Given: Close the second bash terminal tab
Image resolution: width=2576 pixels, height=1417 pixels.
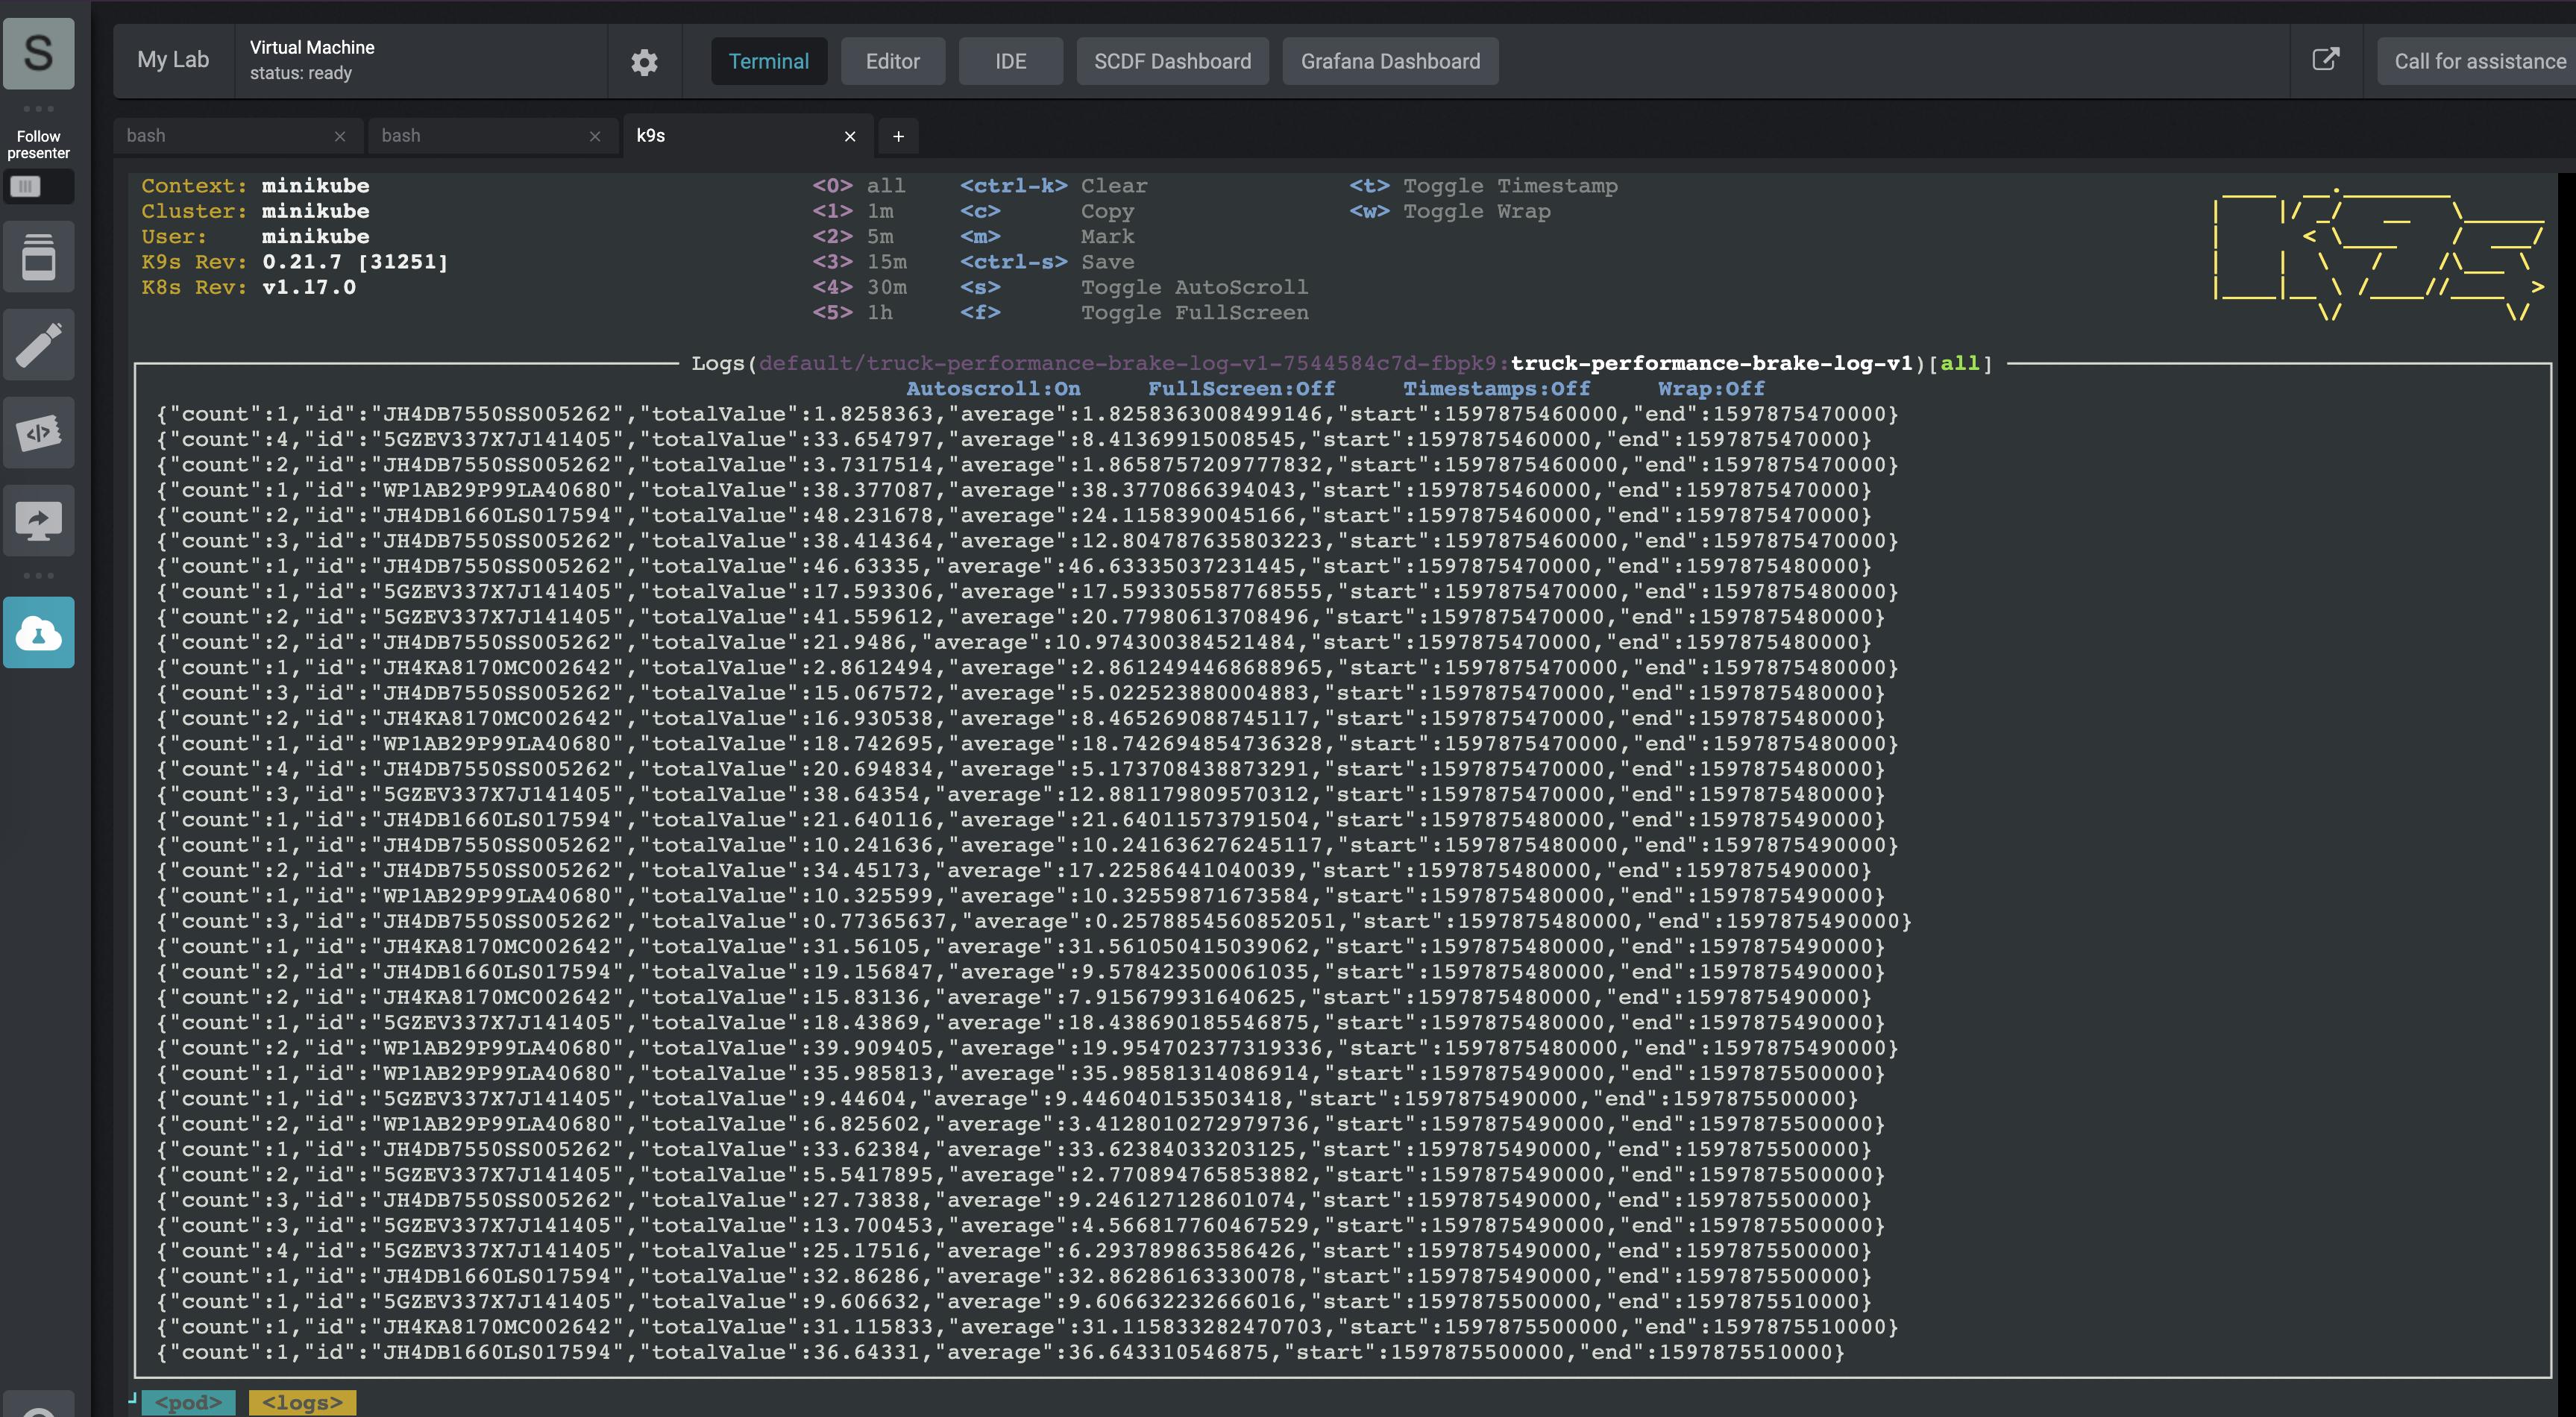Looking at the screenshot, I should [595, 137].
